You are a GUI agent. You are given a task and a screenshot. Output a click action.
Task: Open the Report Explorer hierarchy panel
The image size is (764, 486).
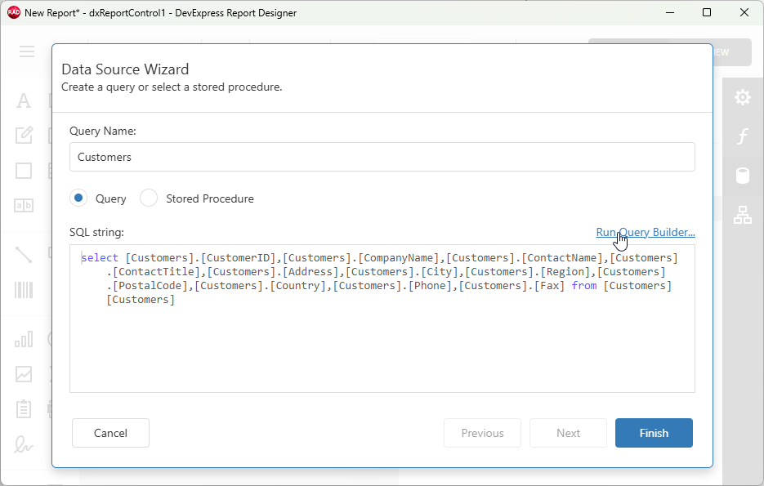[x=743, y=215]
